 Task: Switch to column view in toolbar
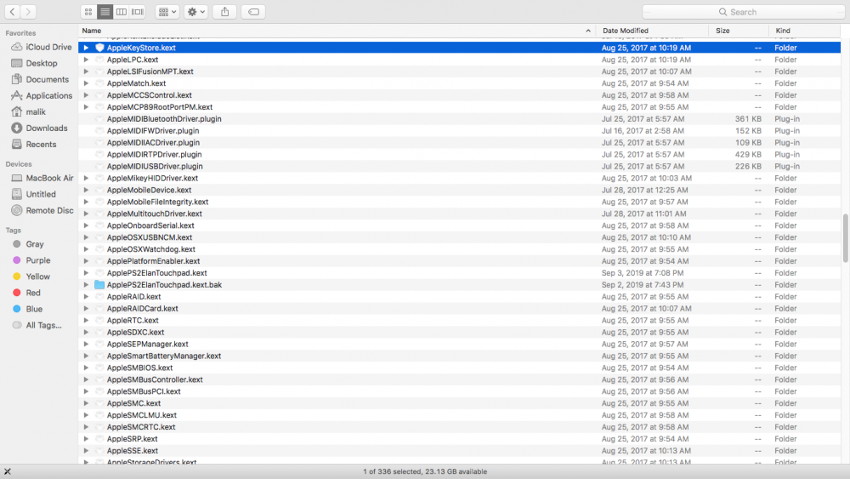(x=121, y=12)
